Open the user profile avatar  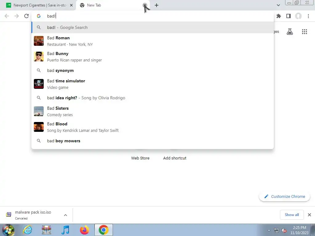pyautogui.click(x=298, y=16)
